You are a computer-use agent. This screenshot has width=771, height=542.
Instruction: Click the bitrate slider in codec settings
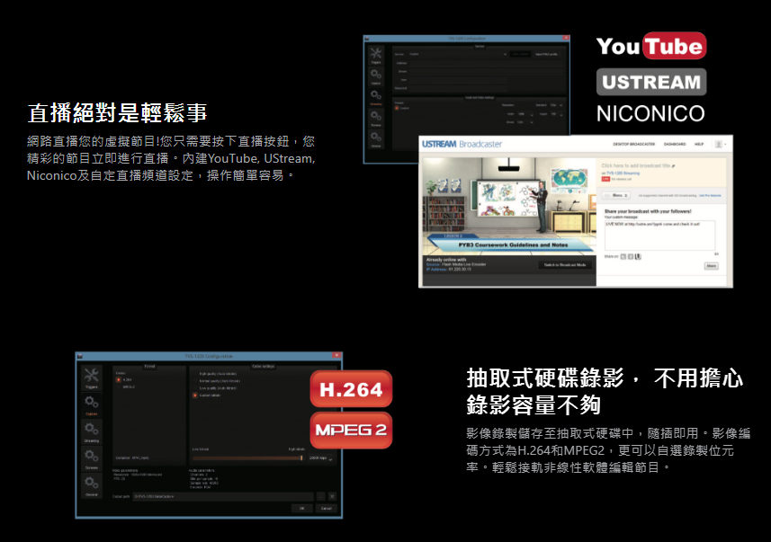[247, 458]
